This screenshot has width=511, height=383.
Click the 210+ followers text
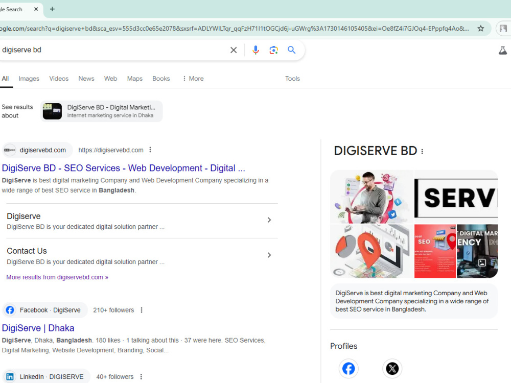click(x=113, y=310)
